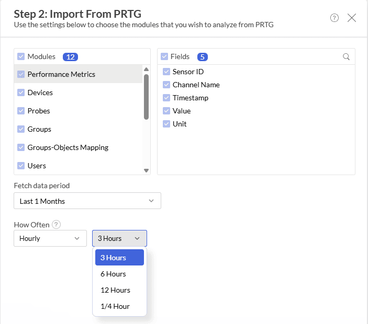Uncheck the Timestamp field
The width and height of the screenshot is (368, 324).
[166, 98]
